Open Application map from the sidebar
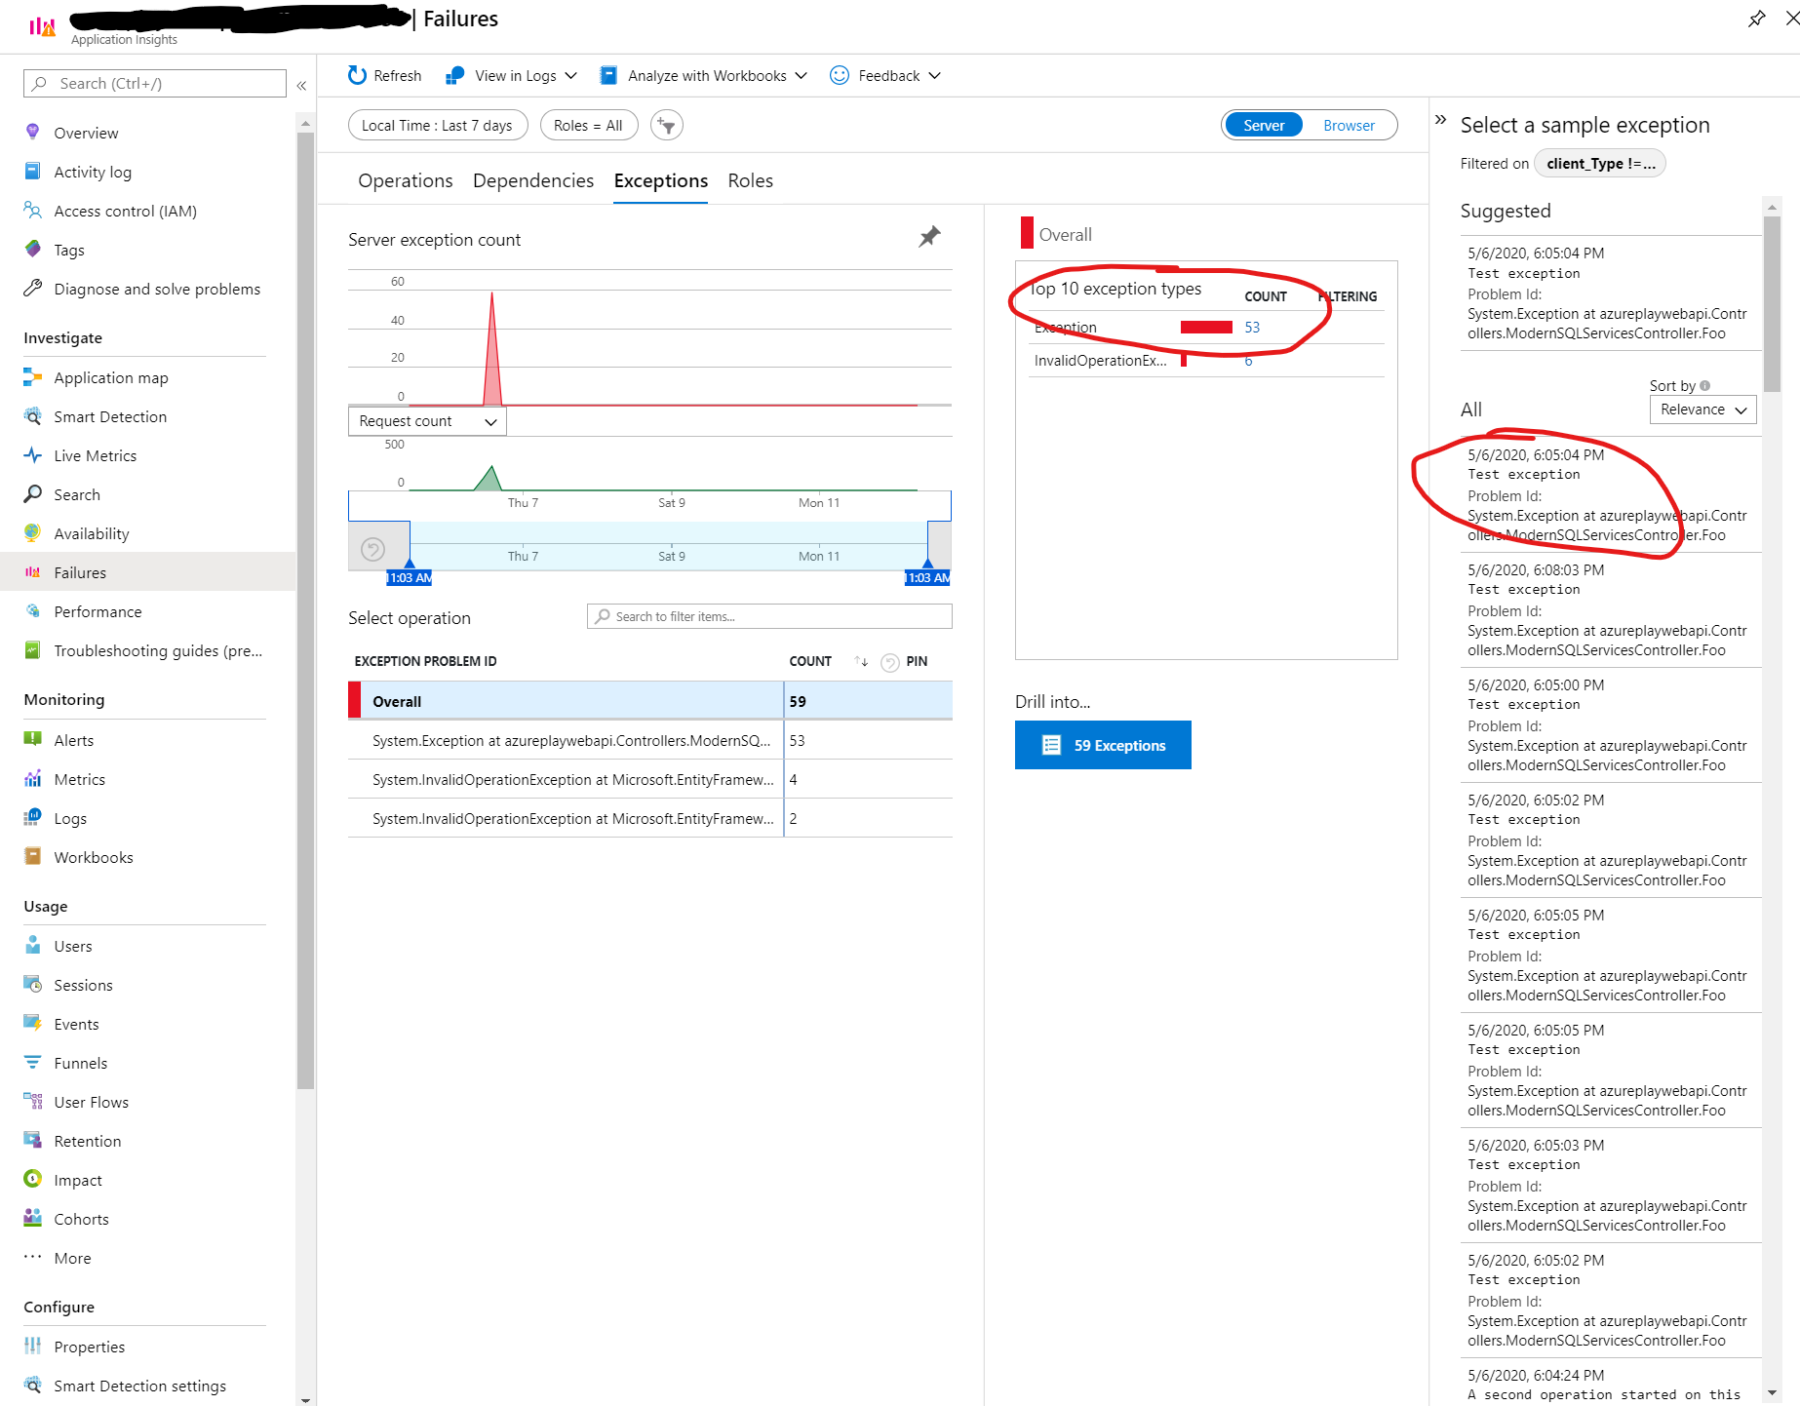Viewport: 1800px width, 1406px height. pos(110,377)
